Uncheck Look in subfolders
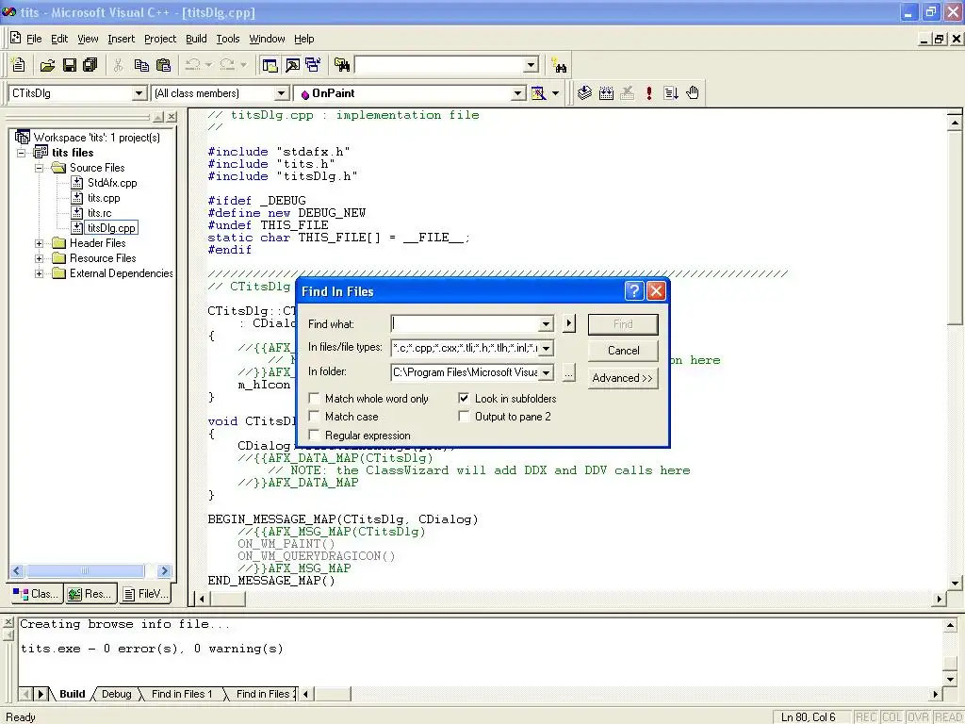The width and height of the screenshot is (965, 724). pos(464,399)
